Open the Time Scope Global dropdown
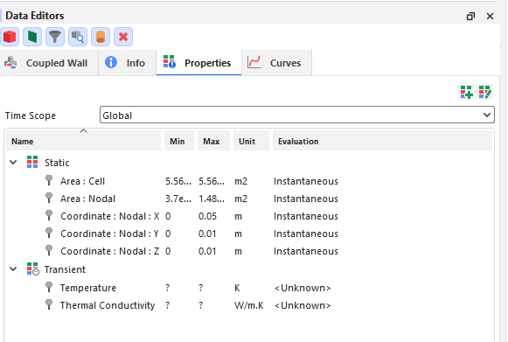The width and height of the screenshot is (508, 342). [x=297, y=115]
